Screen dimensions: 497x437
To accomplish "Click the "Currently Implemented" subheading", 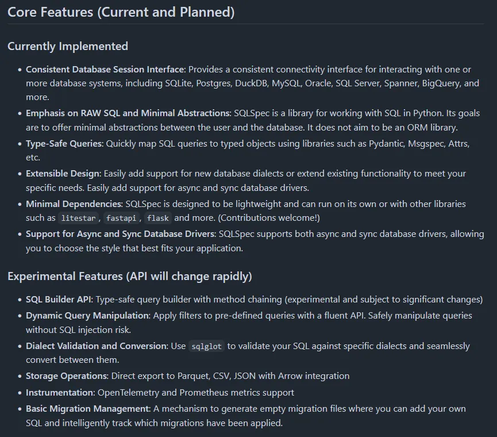I will (68, 46).
